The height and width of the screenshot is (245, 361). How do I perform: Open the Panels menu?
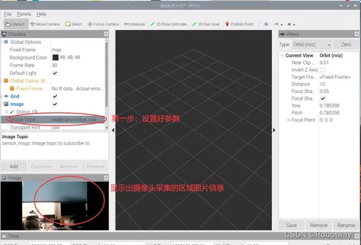[24, 14]
